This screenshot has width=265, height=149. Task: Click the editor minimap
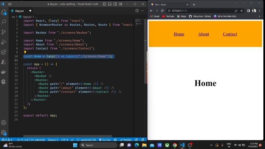[139, 22]
